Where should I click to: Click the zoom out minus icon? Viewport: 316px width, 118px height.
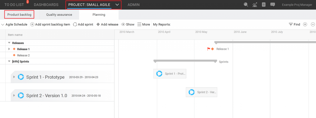[313, 25]
